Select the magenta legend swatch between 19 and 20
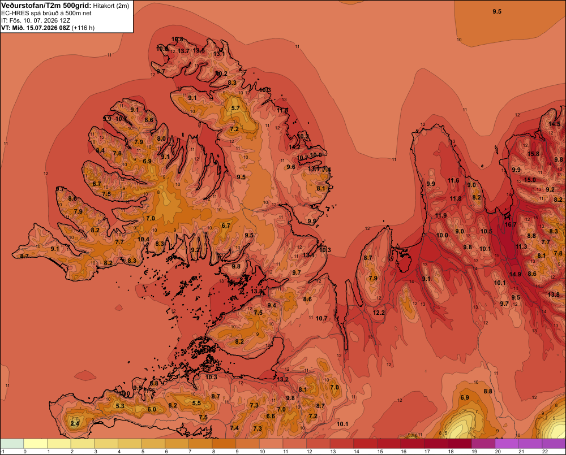Screen dimensions: 566x455 pos(483,444)
